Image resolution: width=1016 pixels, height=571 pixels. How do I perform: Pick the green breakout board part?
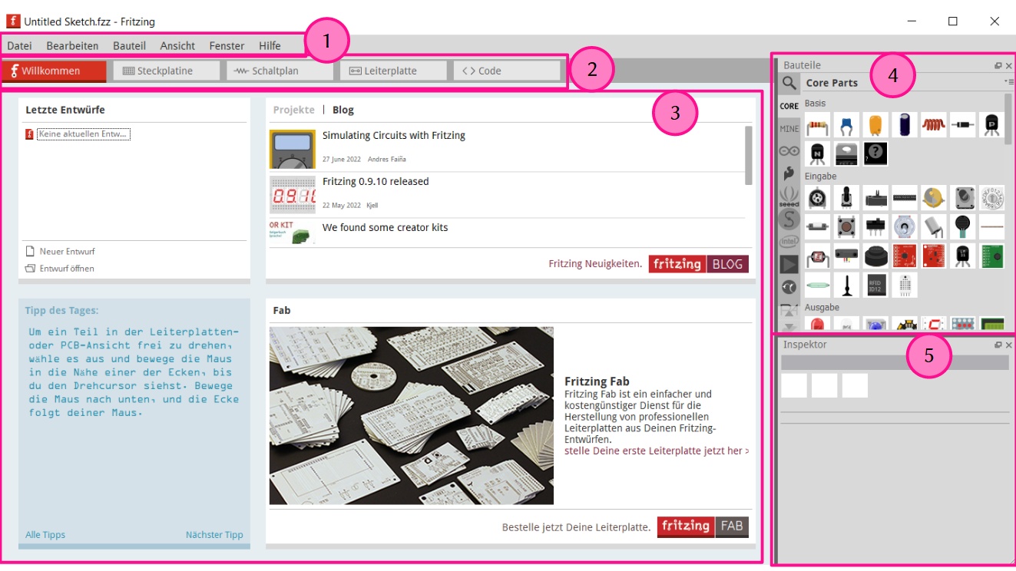991,256
